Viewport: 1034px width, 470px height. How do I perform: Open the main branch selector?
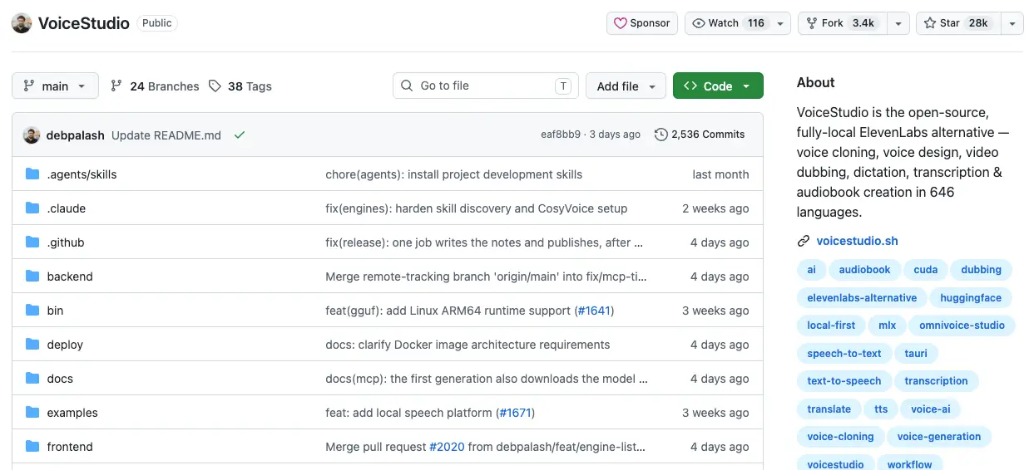tap(55, 86)
